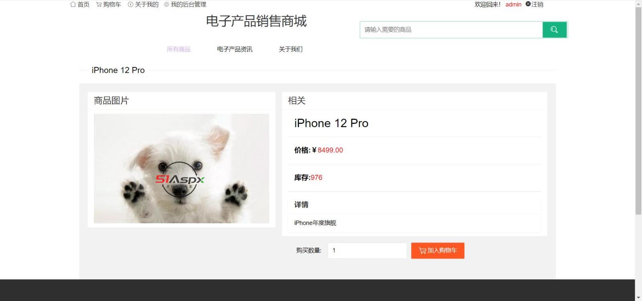Click the scrollbar down arrow
Image resolution: width=642 pixels, height=301 pixels.
click(x=638, y=297)
